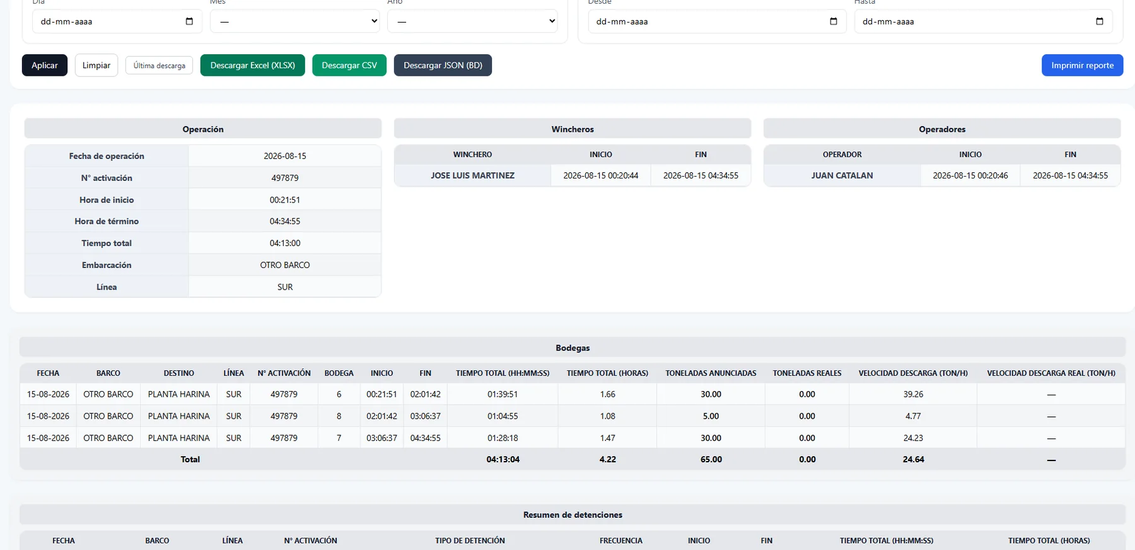Screen dimensions: 1135x550
Task: Select total announced tonnes 65.00
Action: pyautogui.click(x=711, y=459)
